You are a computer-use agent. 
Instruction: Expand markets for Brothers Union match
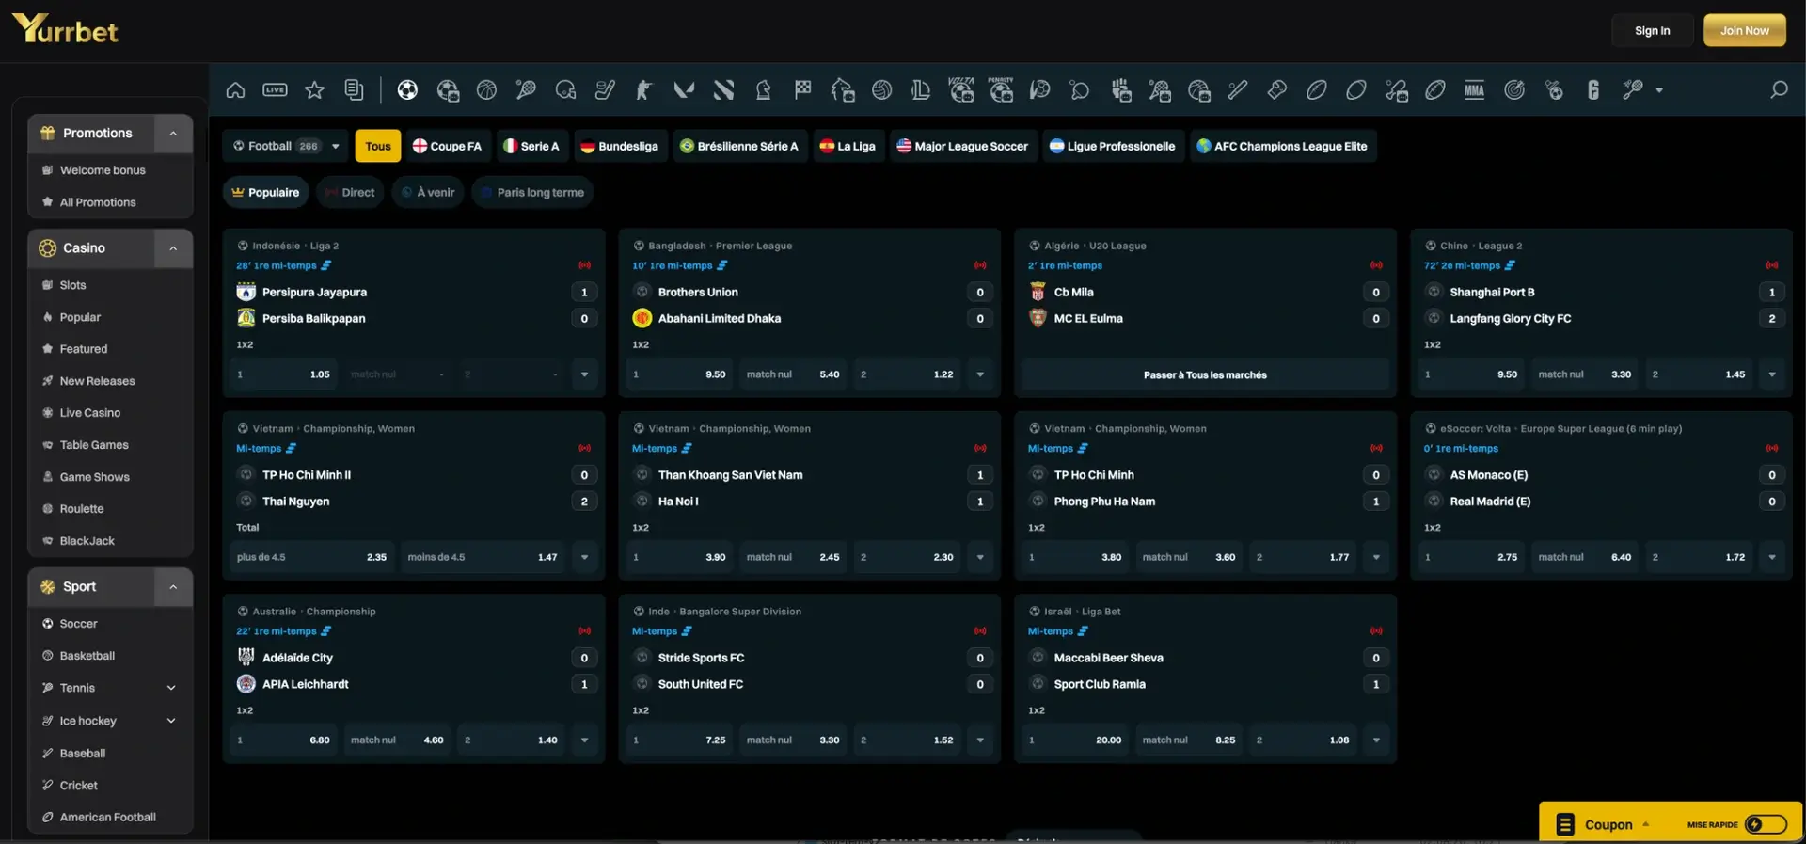click(x=980, y=374)
